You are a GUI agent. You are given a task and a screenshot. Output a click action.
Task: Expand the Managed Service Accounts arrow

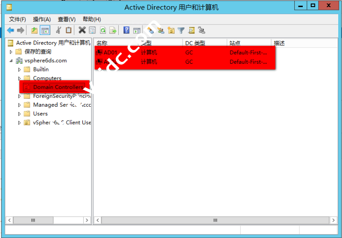click(19, 105)
